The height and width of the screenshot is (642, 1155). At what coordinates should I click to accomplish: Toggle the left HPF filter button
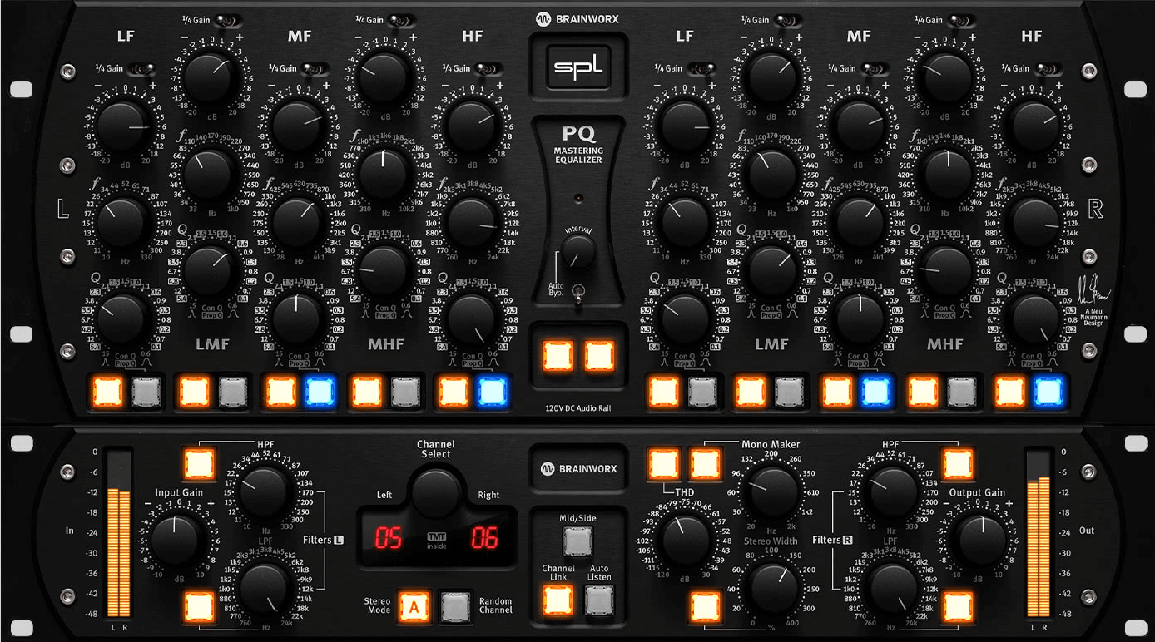point(199,464)
